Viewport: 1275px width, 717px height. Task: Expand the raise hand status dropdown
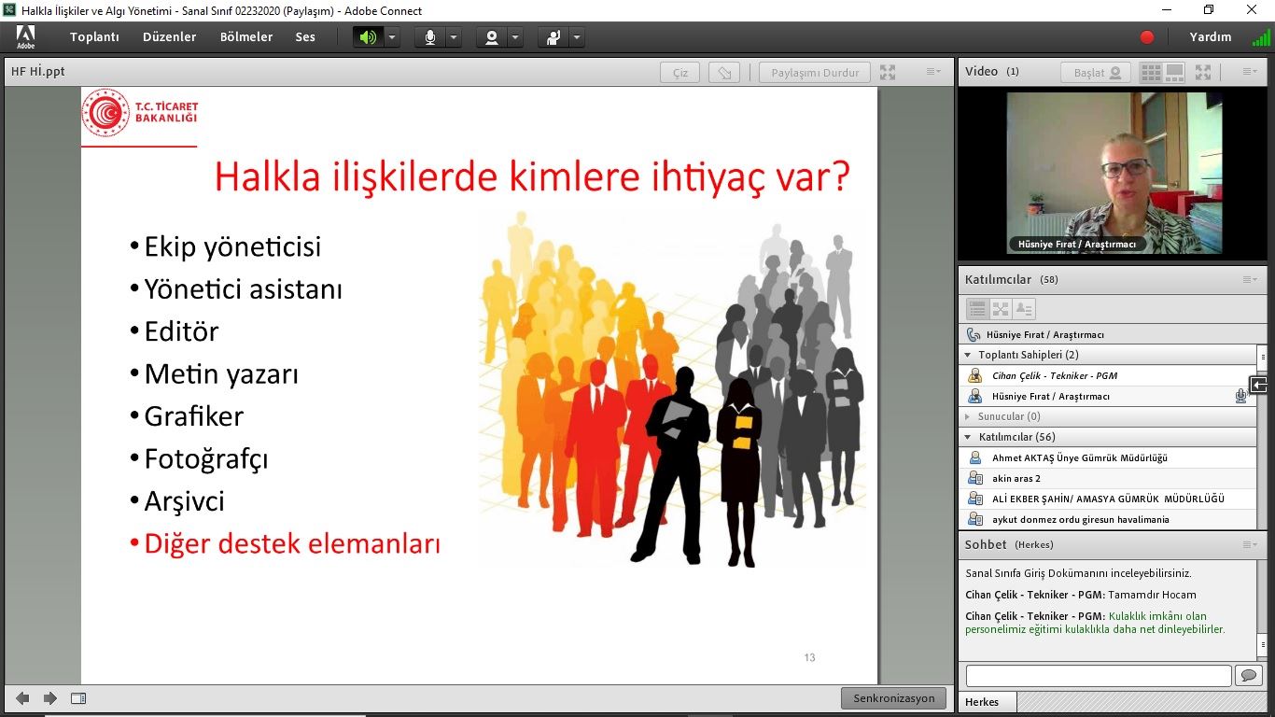pos(577,37)
